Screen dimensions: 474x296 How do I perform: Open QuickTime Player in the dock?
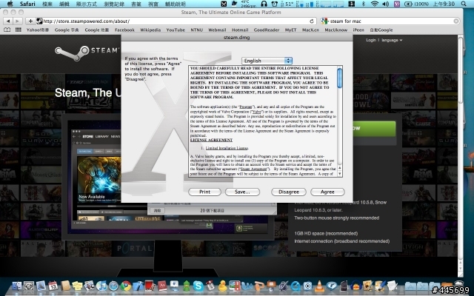tap(295, 286)
